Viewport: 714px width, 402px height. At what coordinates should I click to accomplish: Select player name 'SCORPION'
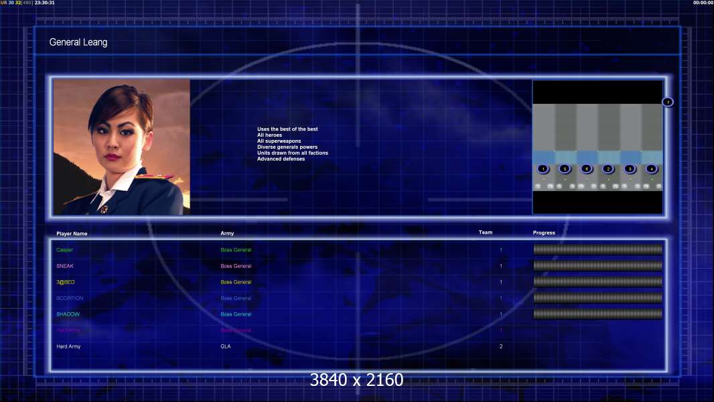[x=70, y=298]
